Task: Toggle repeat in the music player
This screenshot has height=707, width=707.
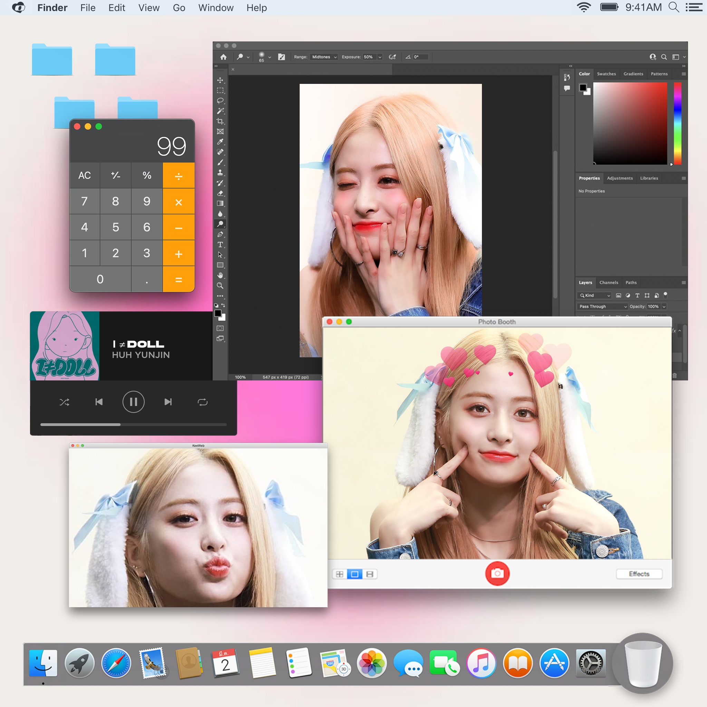Action: 202,402
